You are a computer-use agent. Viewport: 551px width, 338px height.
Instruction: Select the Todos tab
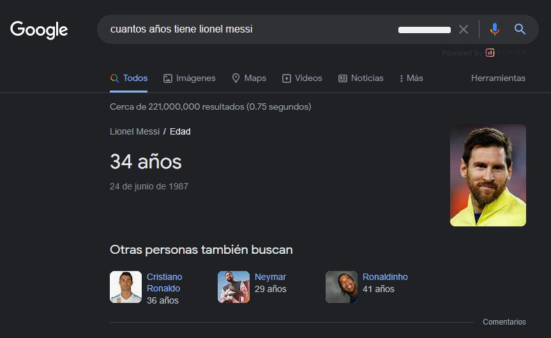128,78
